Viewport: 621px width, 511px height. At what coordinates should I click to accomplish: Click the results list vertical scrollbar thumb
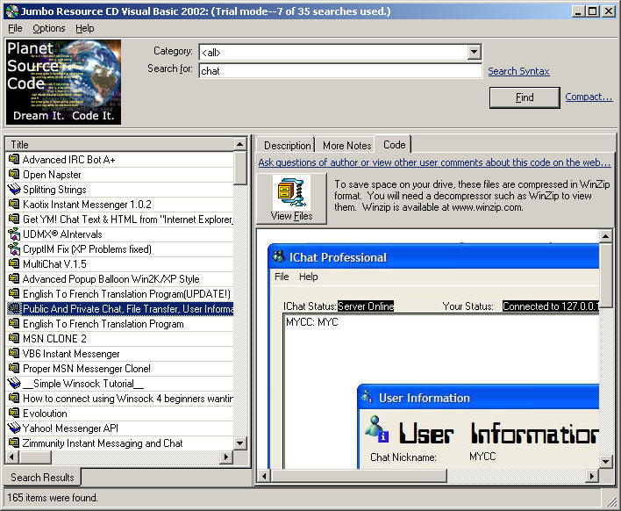pyautogui.click(x=239, y=168)
